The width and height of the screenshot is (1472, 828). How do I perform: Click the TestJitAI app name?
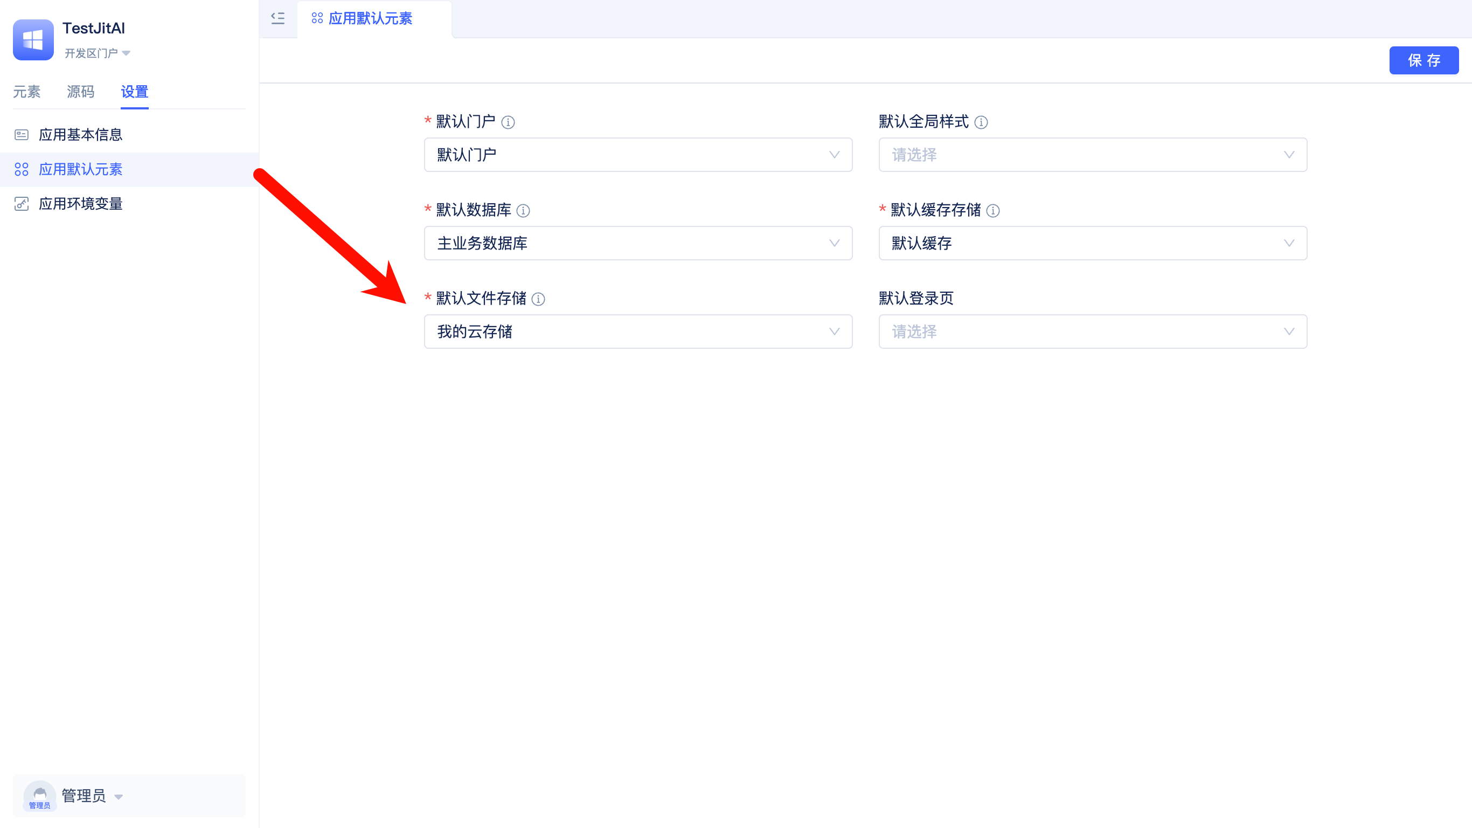coord(93,28)
